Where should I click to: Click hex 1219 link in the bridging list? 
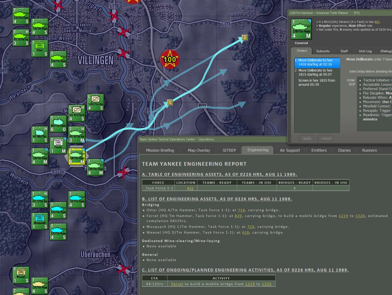pyautogui.click(x=343, y=216)
